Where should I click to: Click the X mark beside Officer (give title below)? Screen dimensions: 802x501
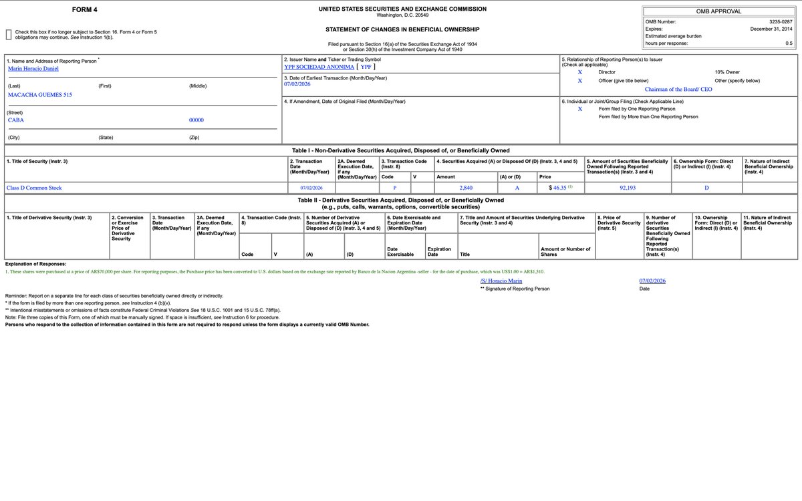pyautogui.click(x=579, y=80)
